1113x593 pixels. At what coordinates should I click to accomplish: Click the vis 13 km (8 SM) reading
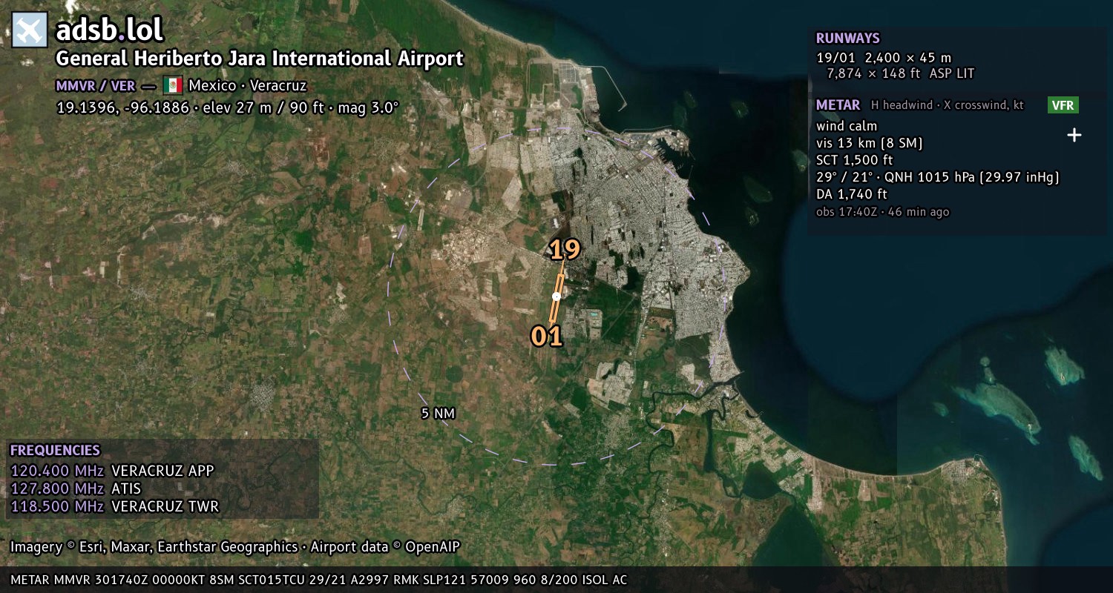coord(870,143)
